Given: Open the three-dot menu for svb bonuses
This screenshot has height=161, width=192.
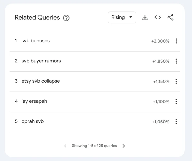Looking at the screenshot, I should [x=176, y=41].
